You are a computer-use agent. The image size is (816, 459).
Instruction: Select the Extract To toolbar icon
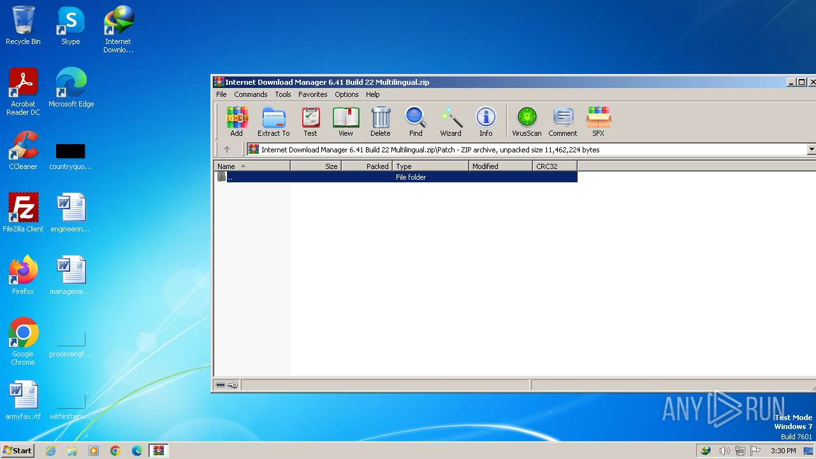273,121
